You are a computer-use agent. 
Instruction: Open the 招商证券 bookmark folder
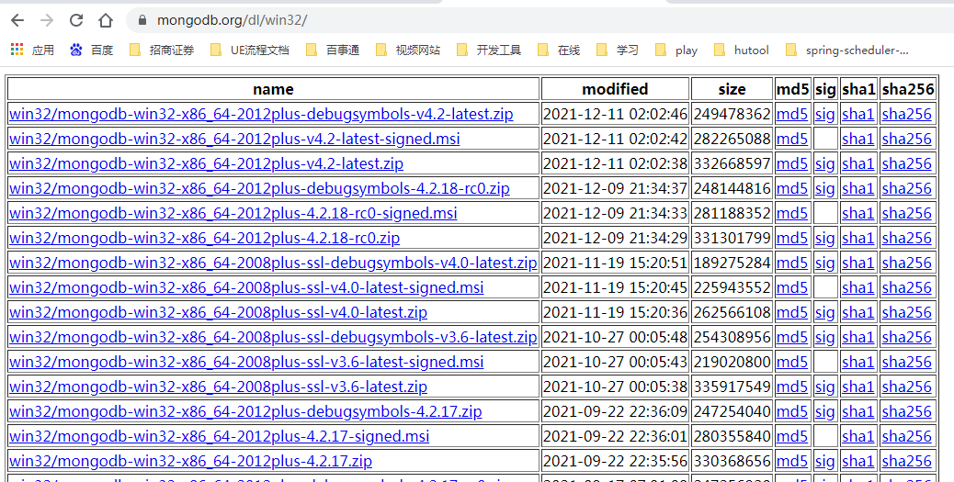162,50
